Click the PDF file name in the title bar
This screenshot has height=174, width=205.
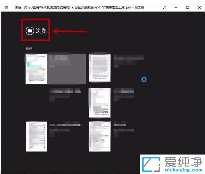(73, 7)
